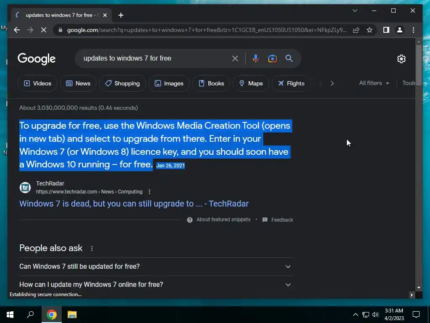Click the TechRadar site favicon
The height and width of the screenshot is (323, 430).
click(x=25, y=188)
